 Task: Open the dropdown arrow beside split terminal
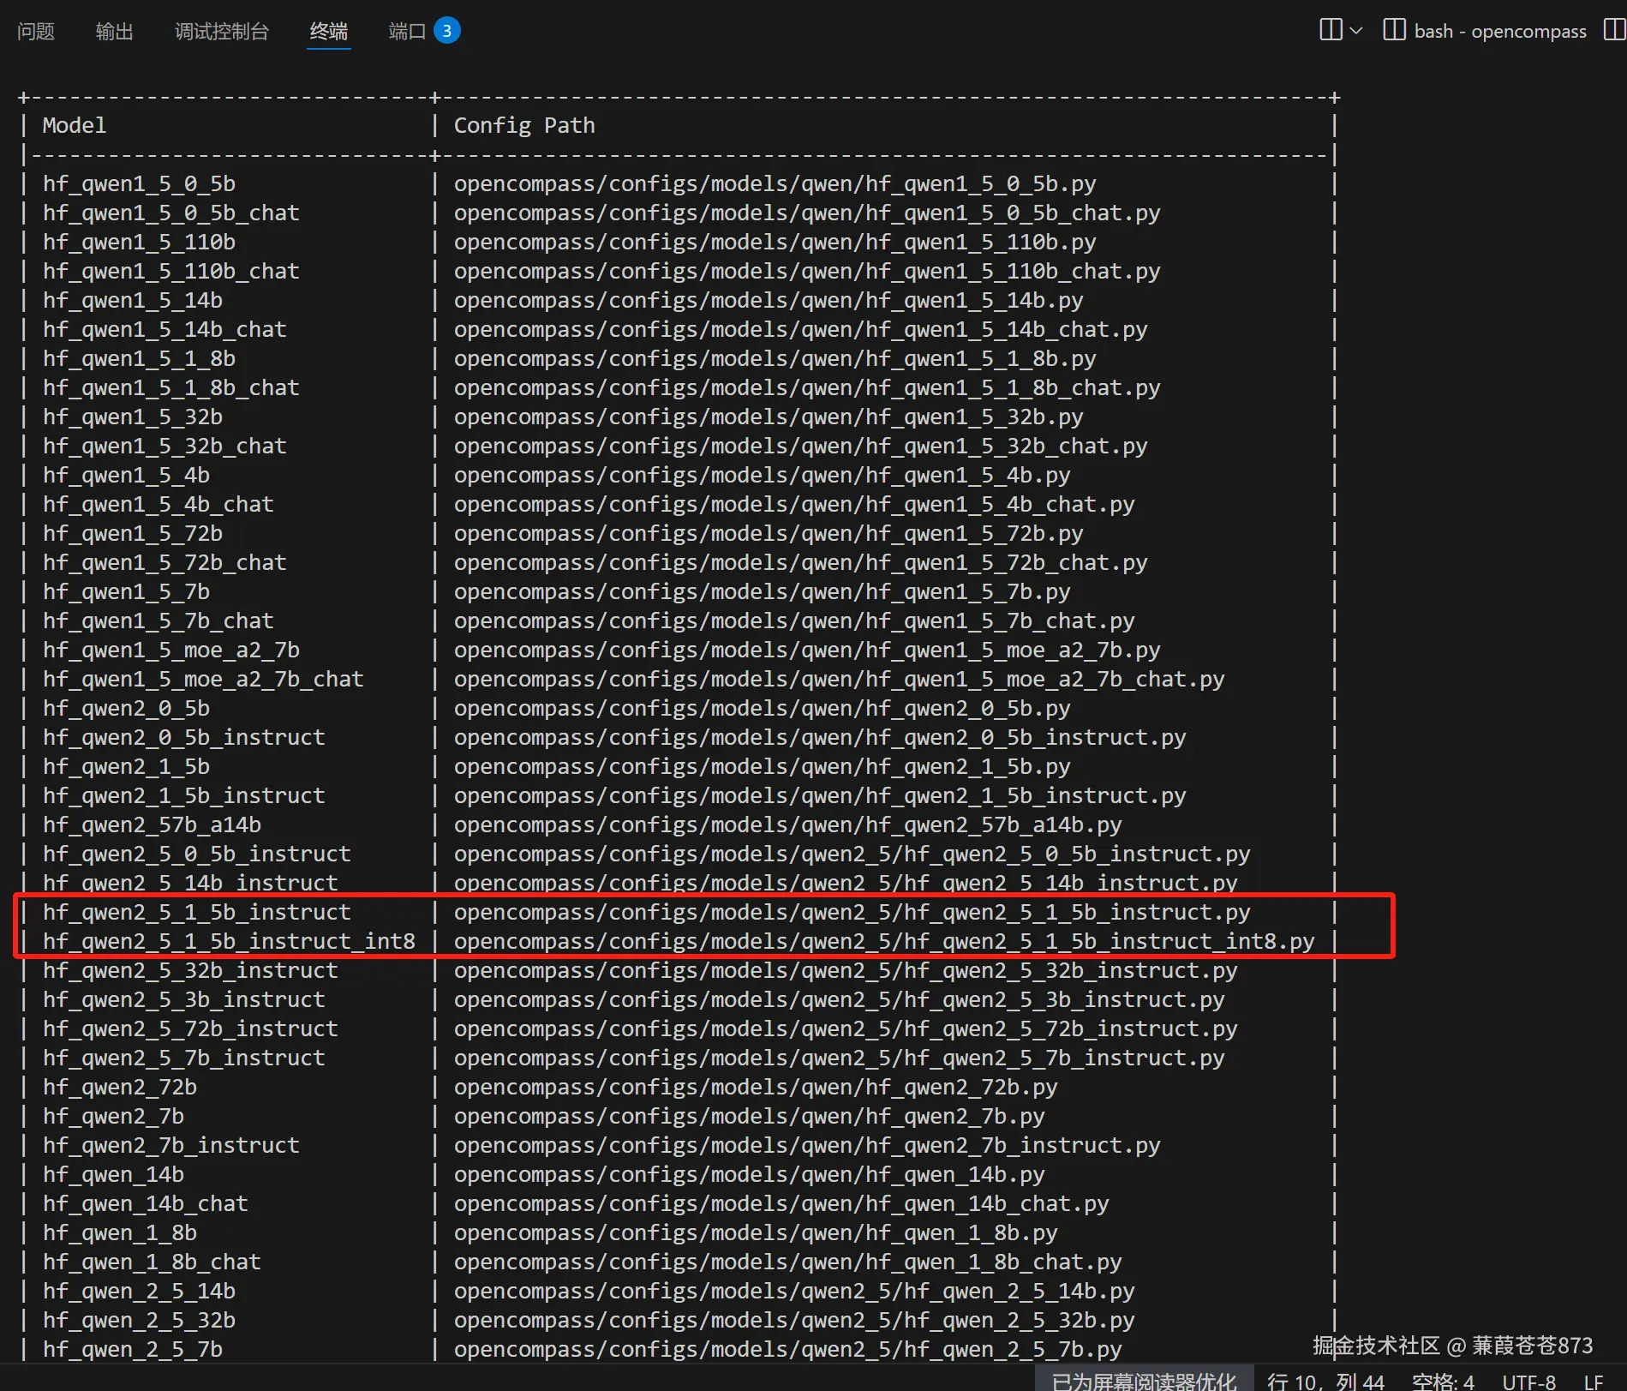coord(1356,31)
